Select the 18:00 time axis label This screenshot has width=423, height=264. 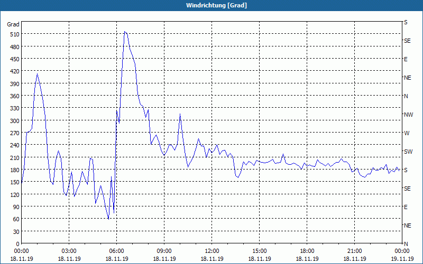(307, 251)
